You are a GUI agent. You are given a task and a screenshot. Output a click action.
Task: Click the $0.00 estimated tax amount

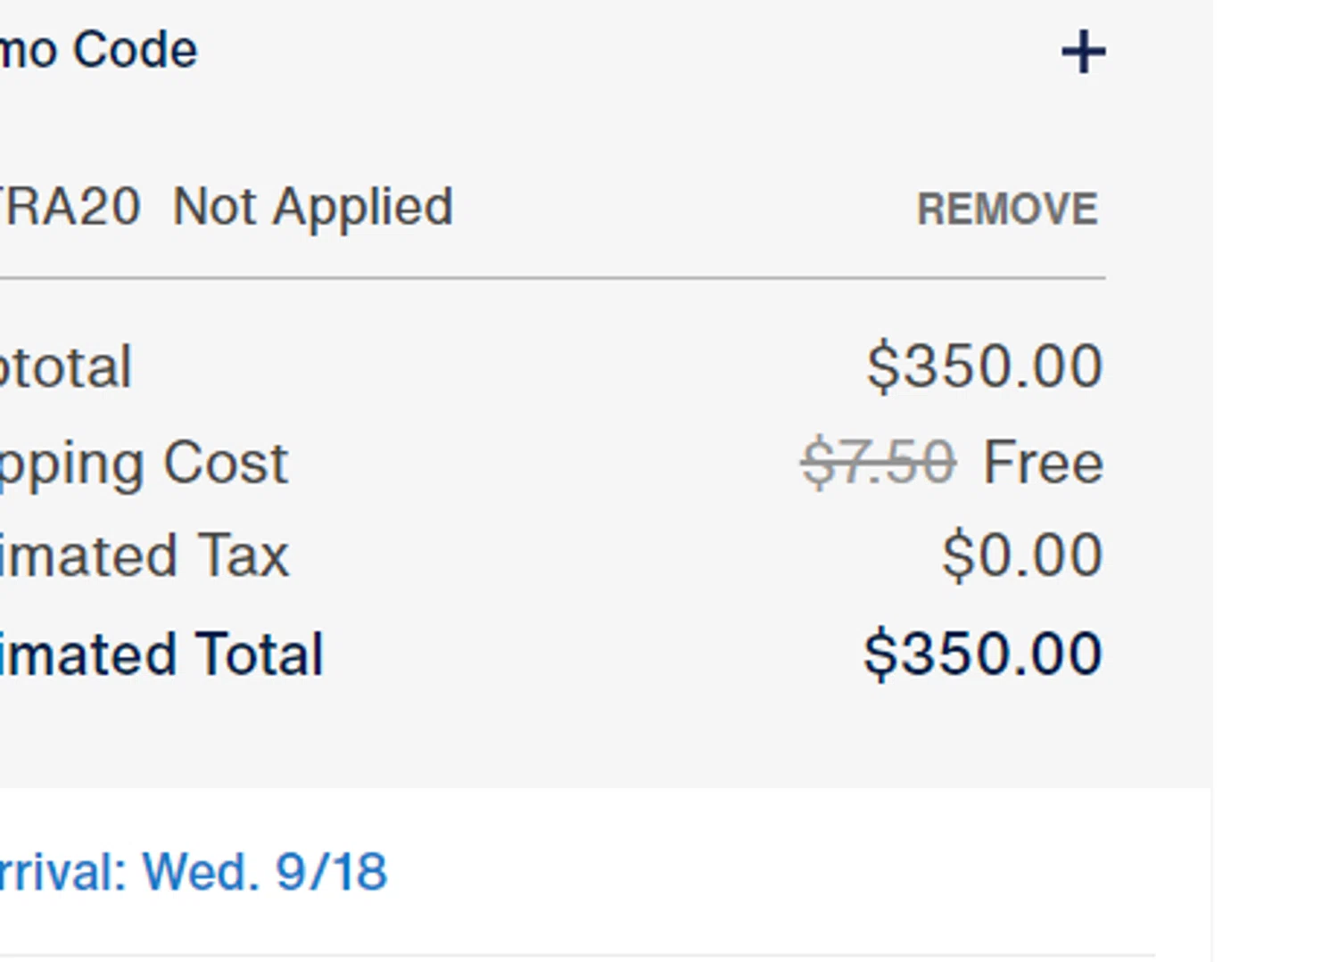(1022, 555)
